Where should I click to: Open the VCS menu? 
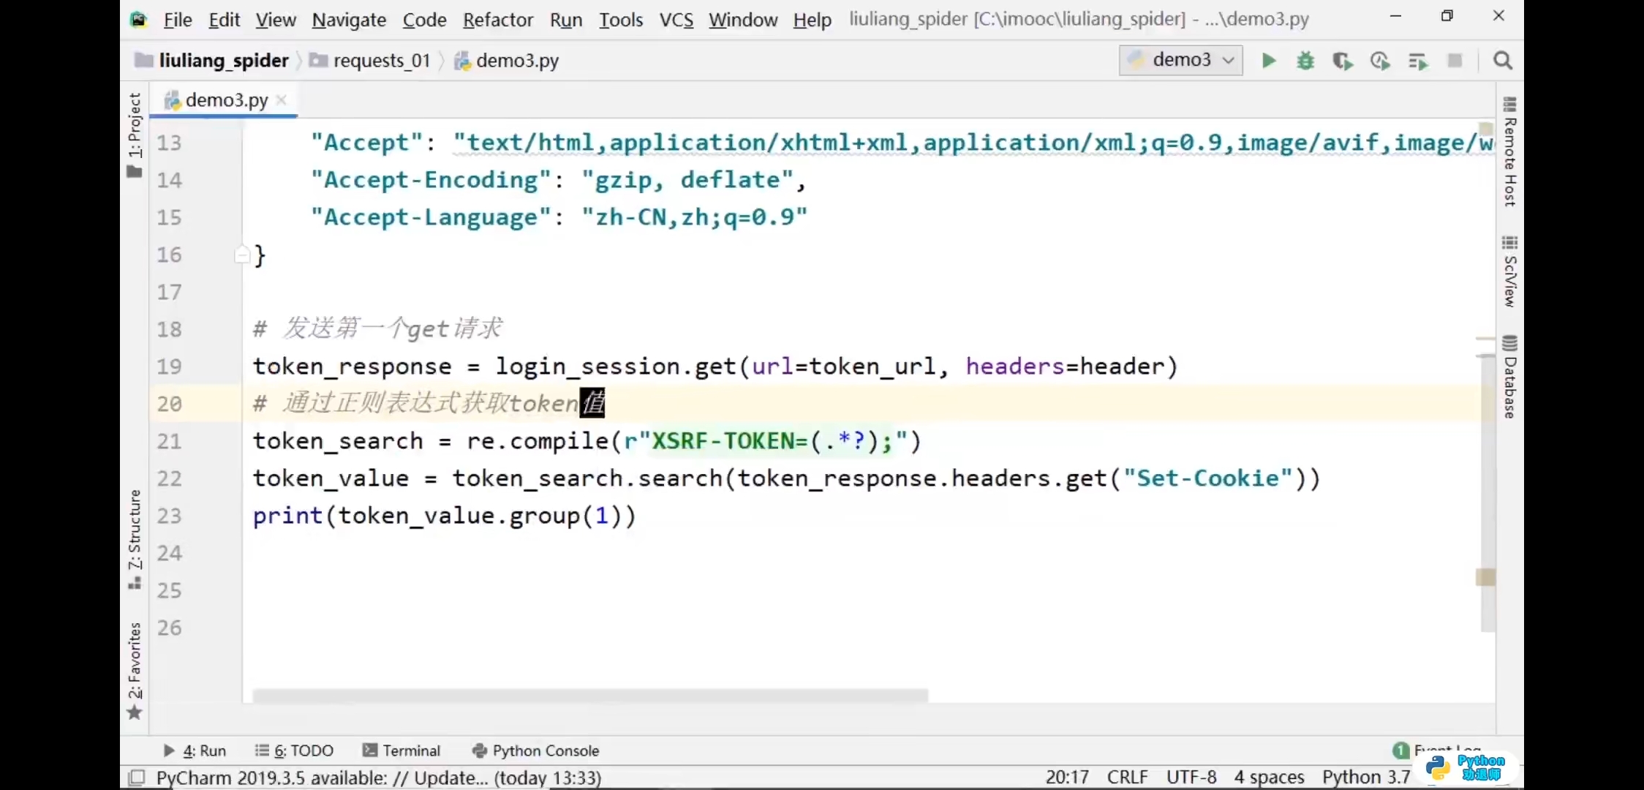(x=676, y=20)
